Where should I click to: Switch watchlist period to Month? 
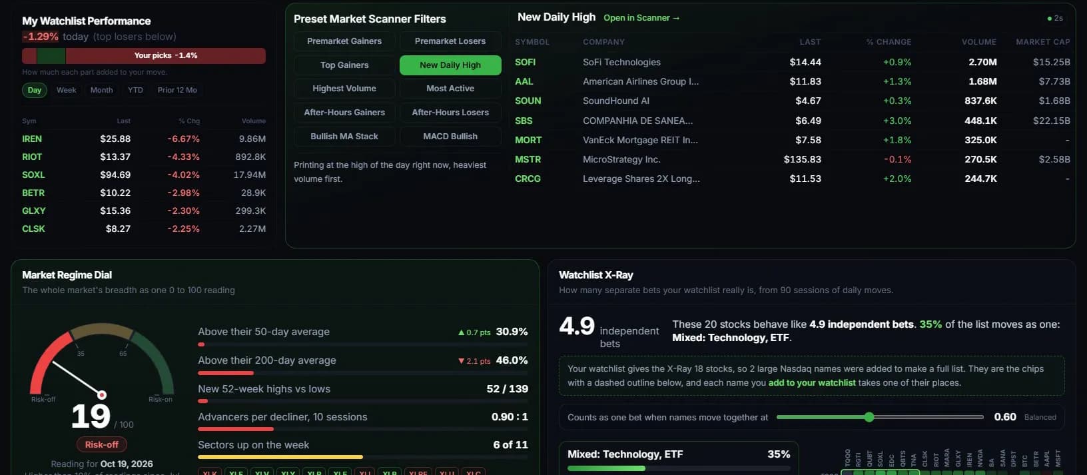101,90
